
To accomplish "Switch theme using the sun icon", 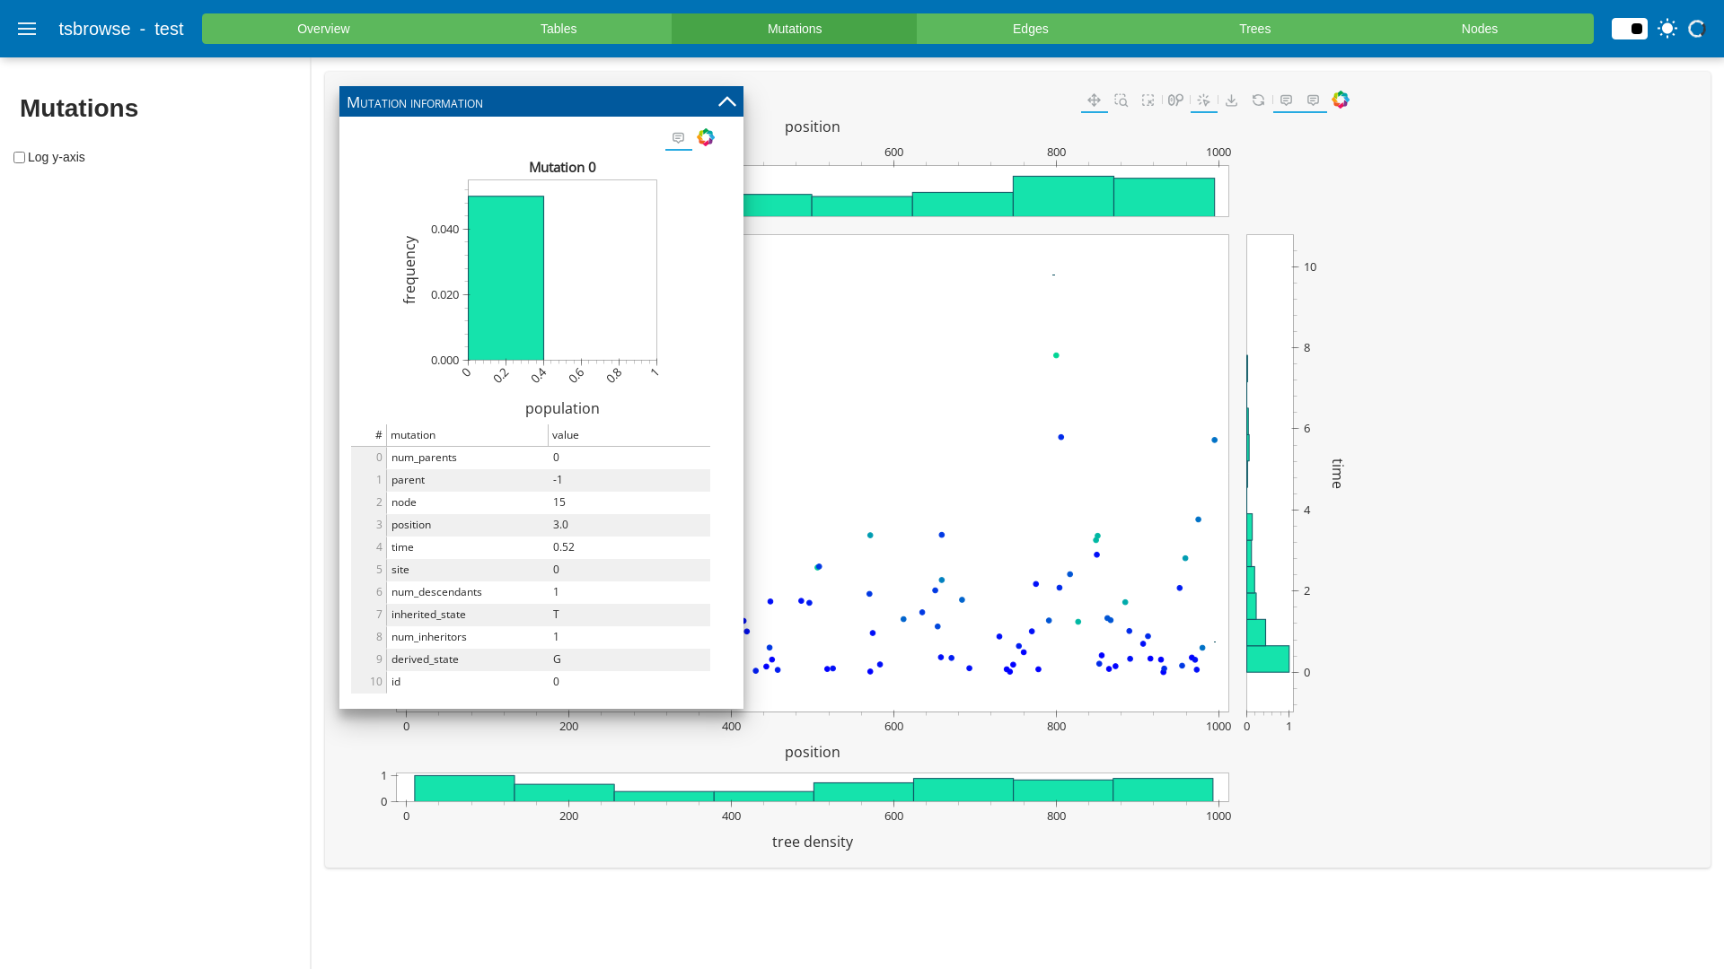I will tap(1667, 29).
